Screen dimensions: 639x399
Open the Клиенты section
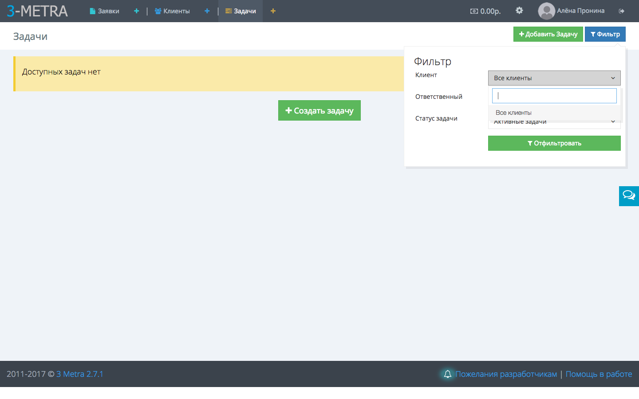click(x=172, y=11)
